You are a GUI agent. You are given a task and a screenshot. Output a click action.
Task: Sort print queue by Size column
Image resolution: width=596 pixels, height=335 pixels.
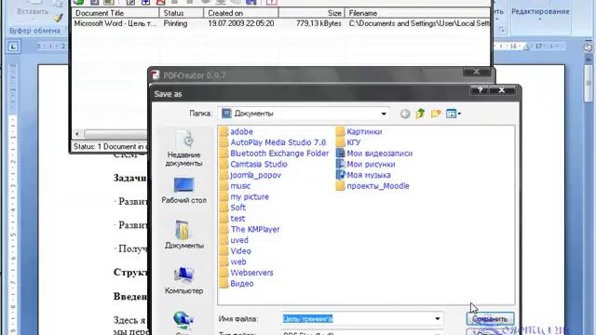[x=312, y=13]
